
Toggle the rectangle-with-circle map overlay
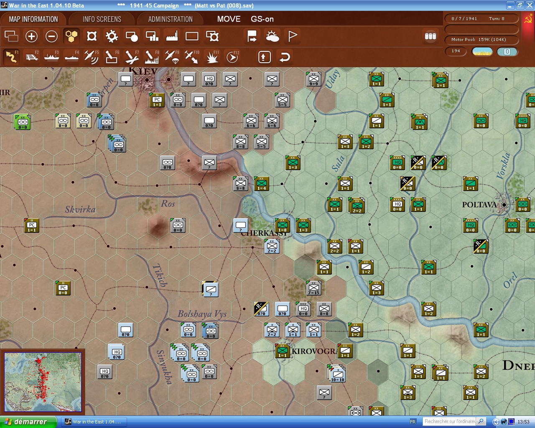(132, 36)
